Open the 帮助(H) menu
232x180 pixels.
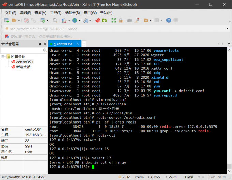click(x=106, y=13)
